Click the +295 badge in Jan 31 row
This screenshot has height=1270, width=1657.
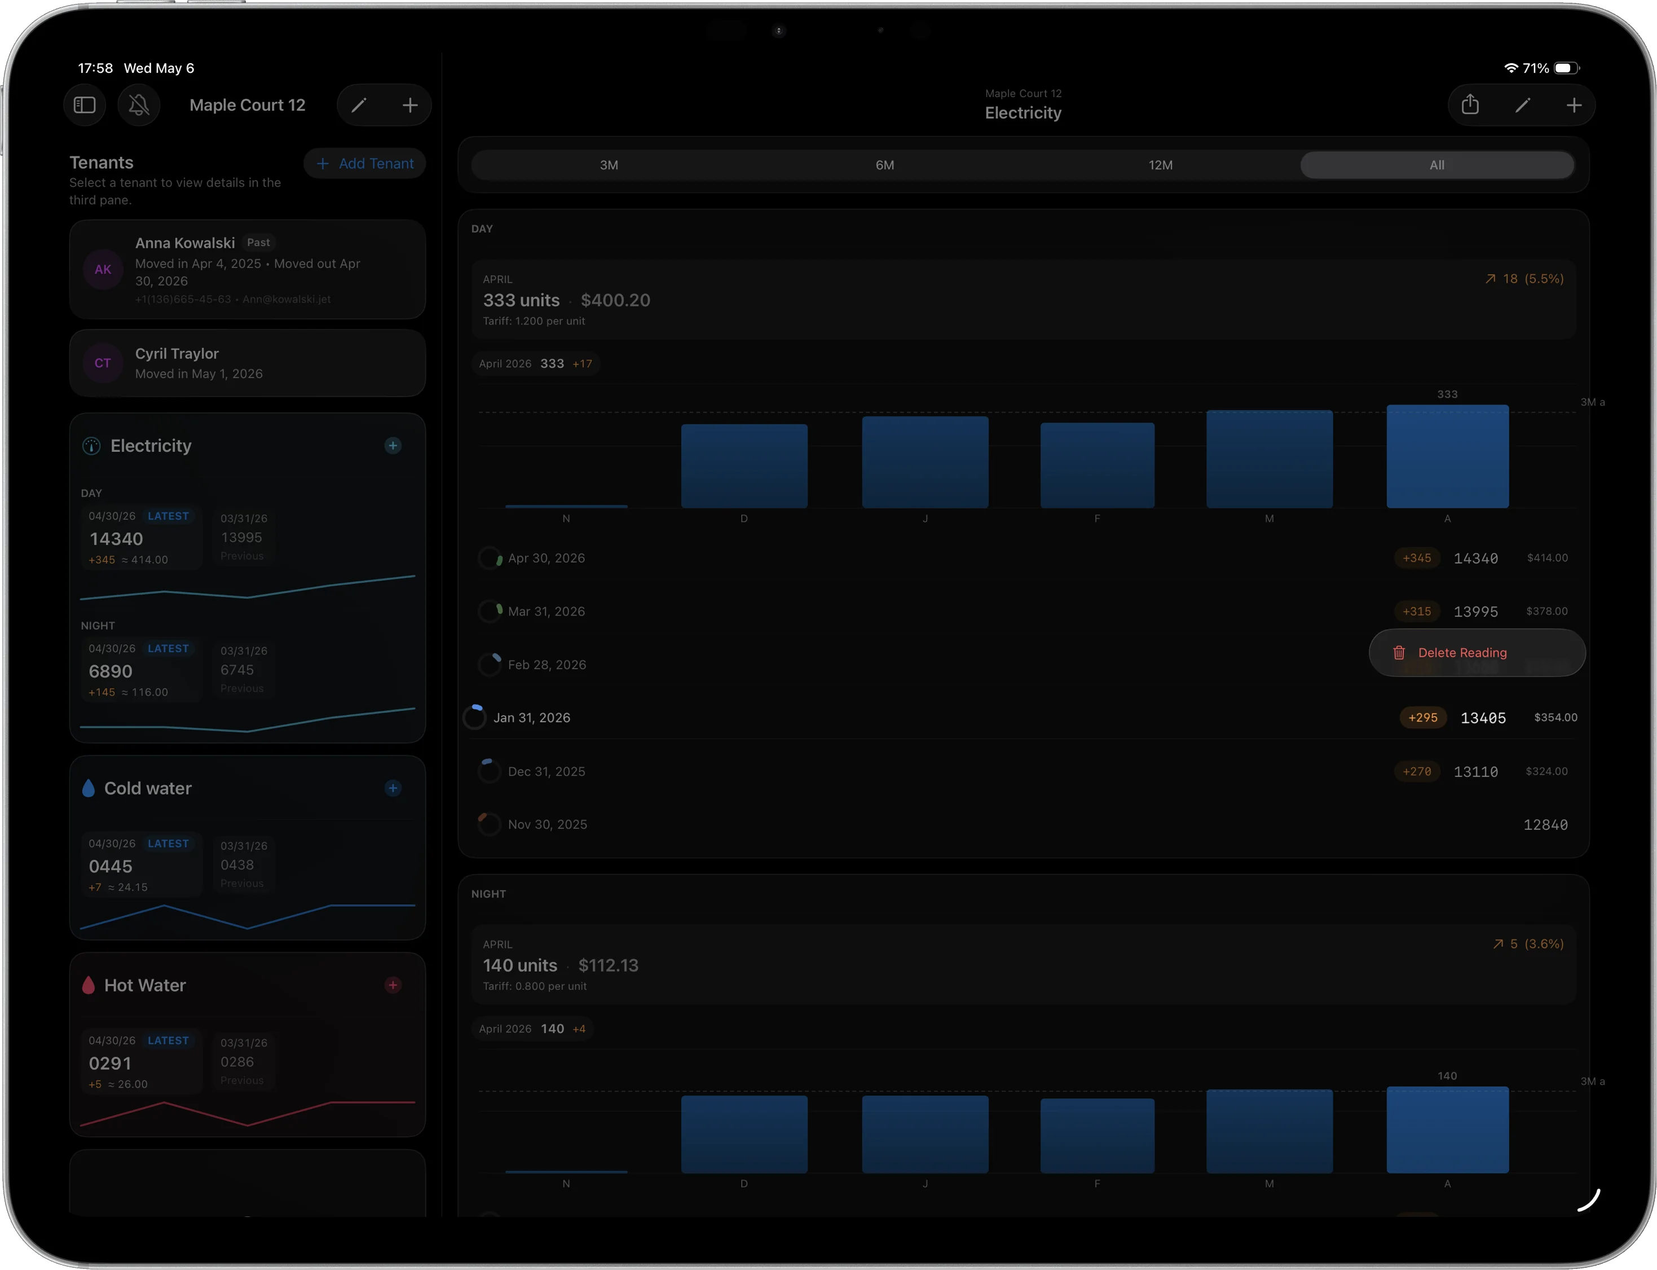[x=1423, y=718]
